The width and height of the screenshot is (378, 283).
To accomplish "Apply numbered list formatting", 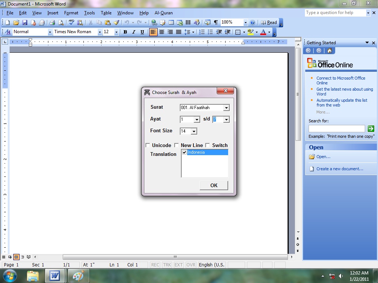I will (x=202, y=32).
